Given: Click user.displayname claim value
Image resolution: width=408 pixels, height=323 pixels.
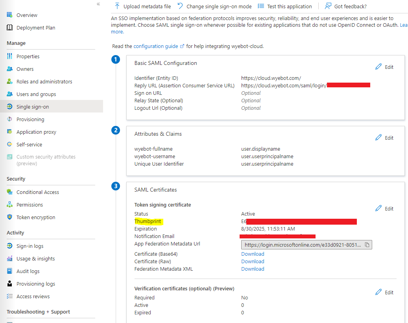Looking at the screenshot, I should (x=260, y=149).
